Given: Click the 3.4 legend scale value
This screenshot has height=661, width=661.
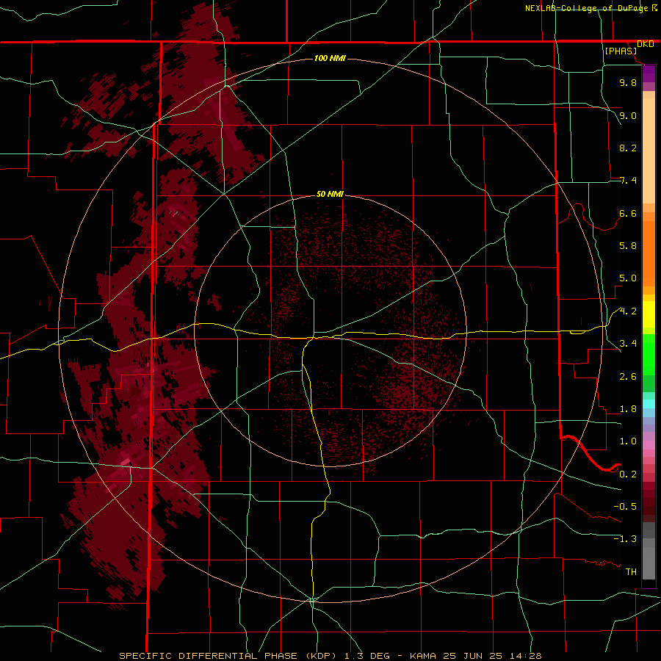Looking at the screenshot, I should coord(628,344).
